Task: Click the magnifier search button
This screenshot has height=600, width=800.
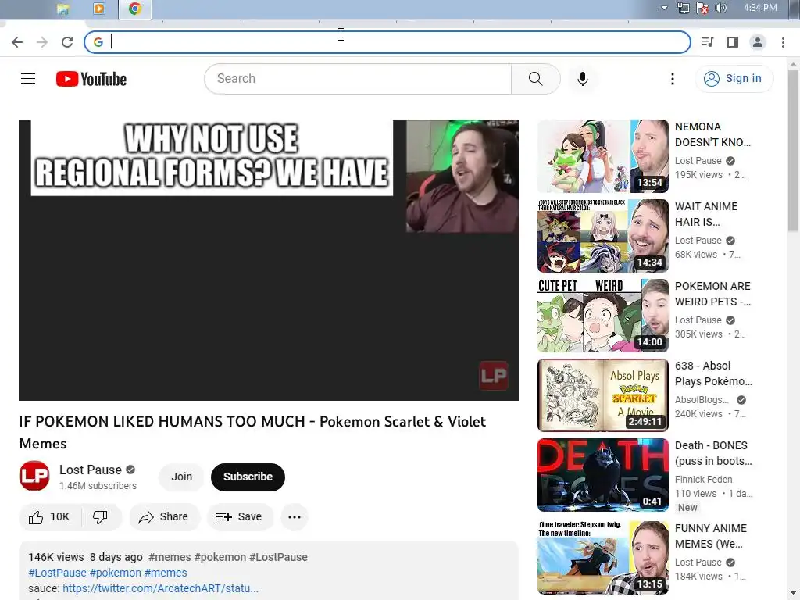Action: pos(536,79)
